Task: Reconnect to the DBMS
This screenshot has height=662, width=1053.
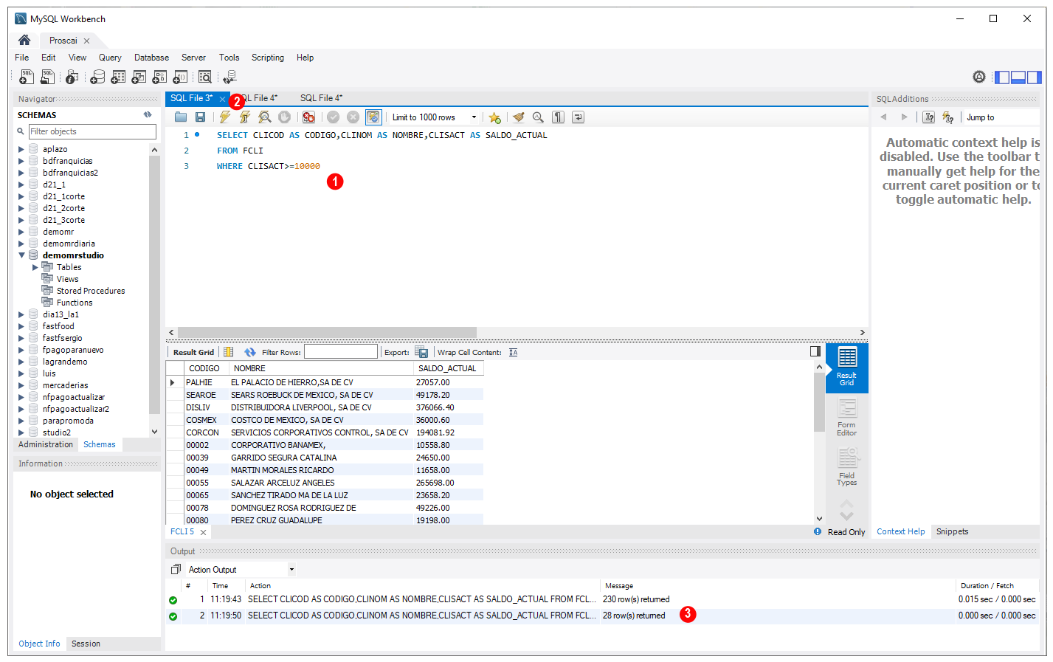Action: click(230, 77)
